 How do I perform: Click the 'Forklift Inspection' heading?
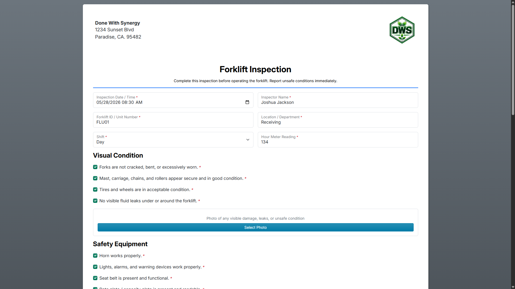pos(255,69)
